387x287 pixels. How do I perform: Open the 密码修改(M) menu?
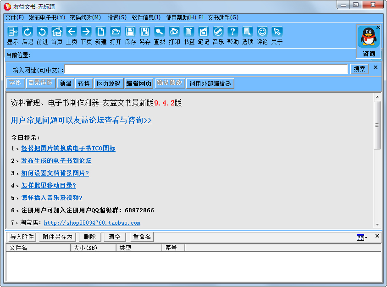tap(85, 17)
